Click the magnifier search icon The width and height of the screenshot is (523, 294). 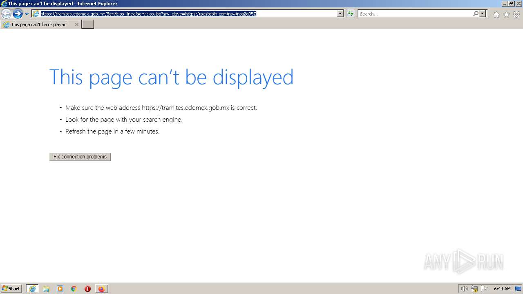[476, 13]
